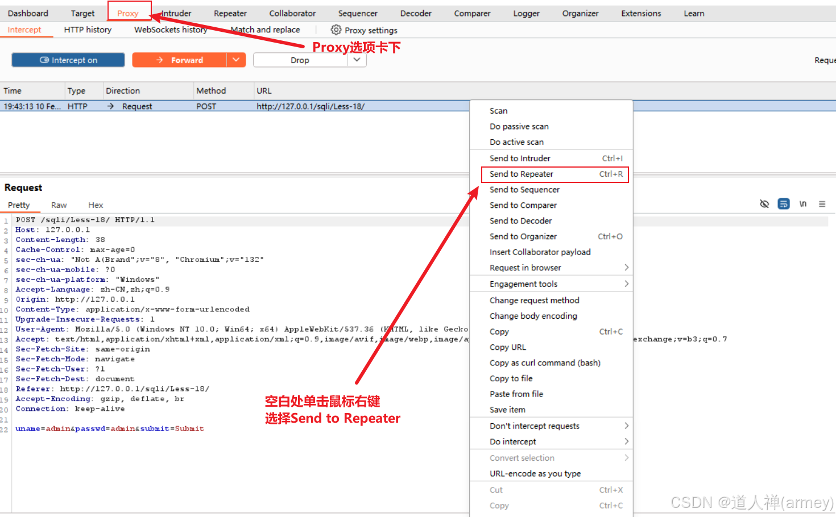
Task: Open Request editor hamburger menu icon
Action: pos(822,204)
